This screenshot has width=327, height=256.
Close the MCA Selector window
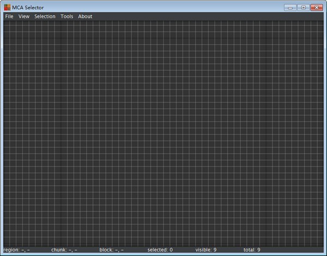pyautogui.click(x=317, y=8)
